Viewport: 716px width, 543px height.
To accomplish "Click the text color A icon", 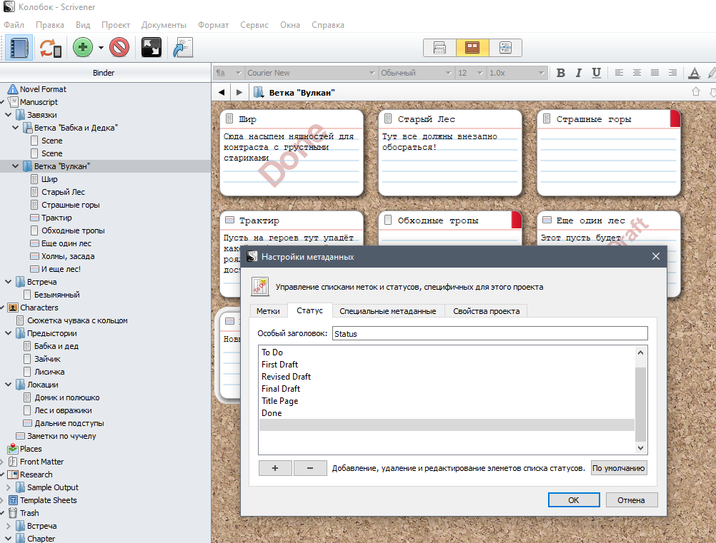I will [x=693, y=73].
